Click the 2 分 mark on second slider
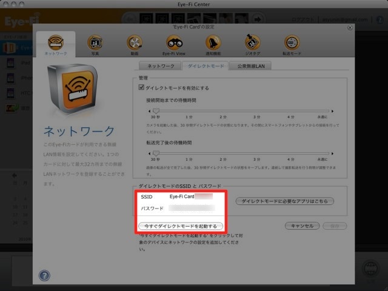388x291 pixels. coord(223,159)
